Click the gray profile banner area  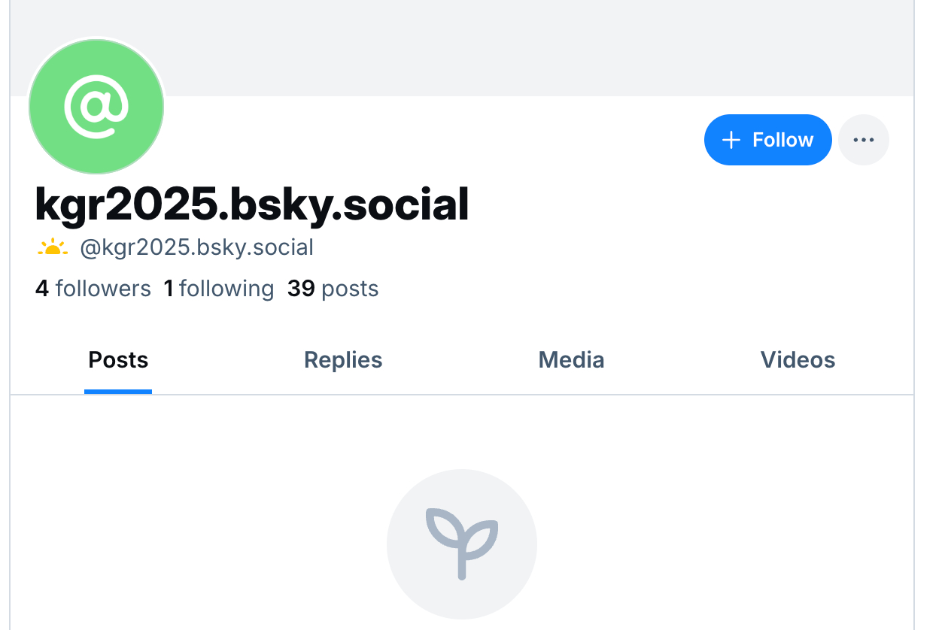click(x=527, y=45)
